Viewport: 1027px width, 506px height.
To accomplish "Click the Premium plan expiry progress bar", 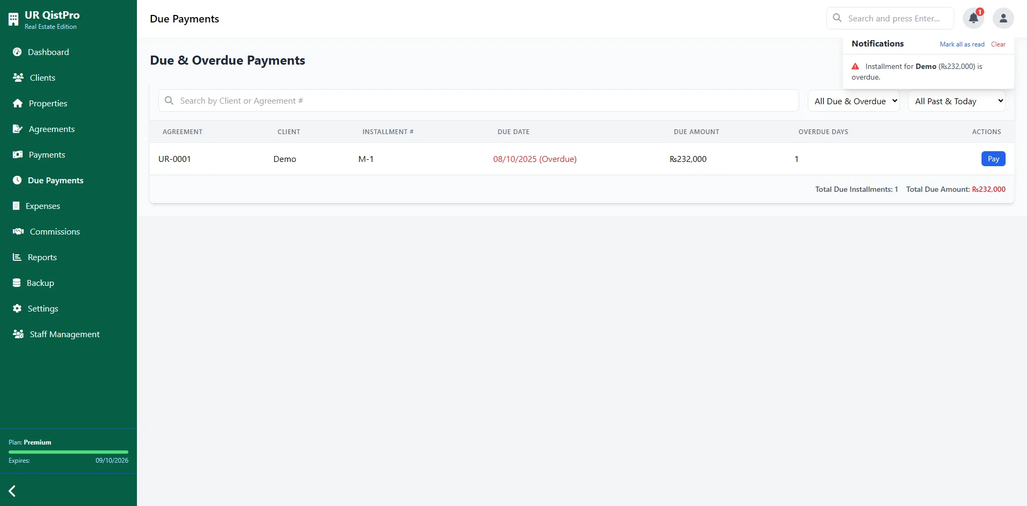I will pos(68,452).
